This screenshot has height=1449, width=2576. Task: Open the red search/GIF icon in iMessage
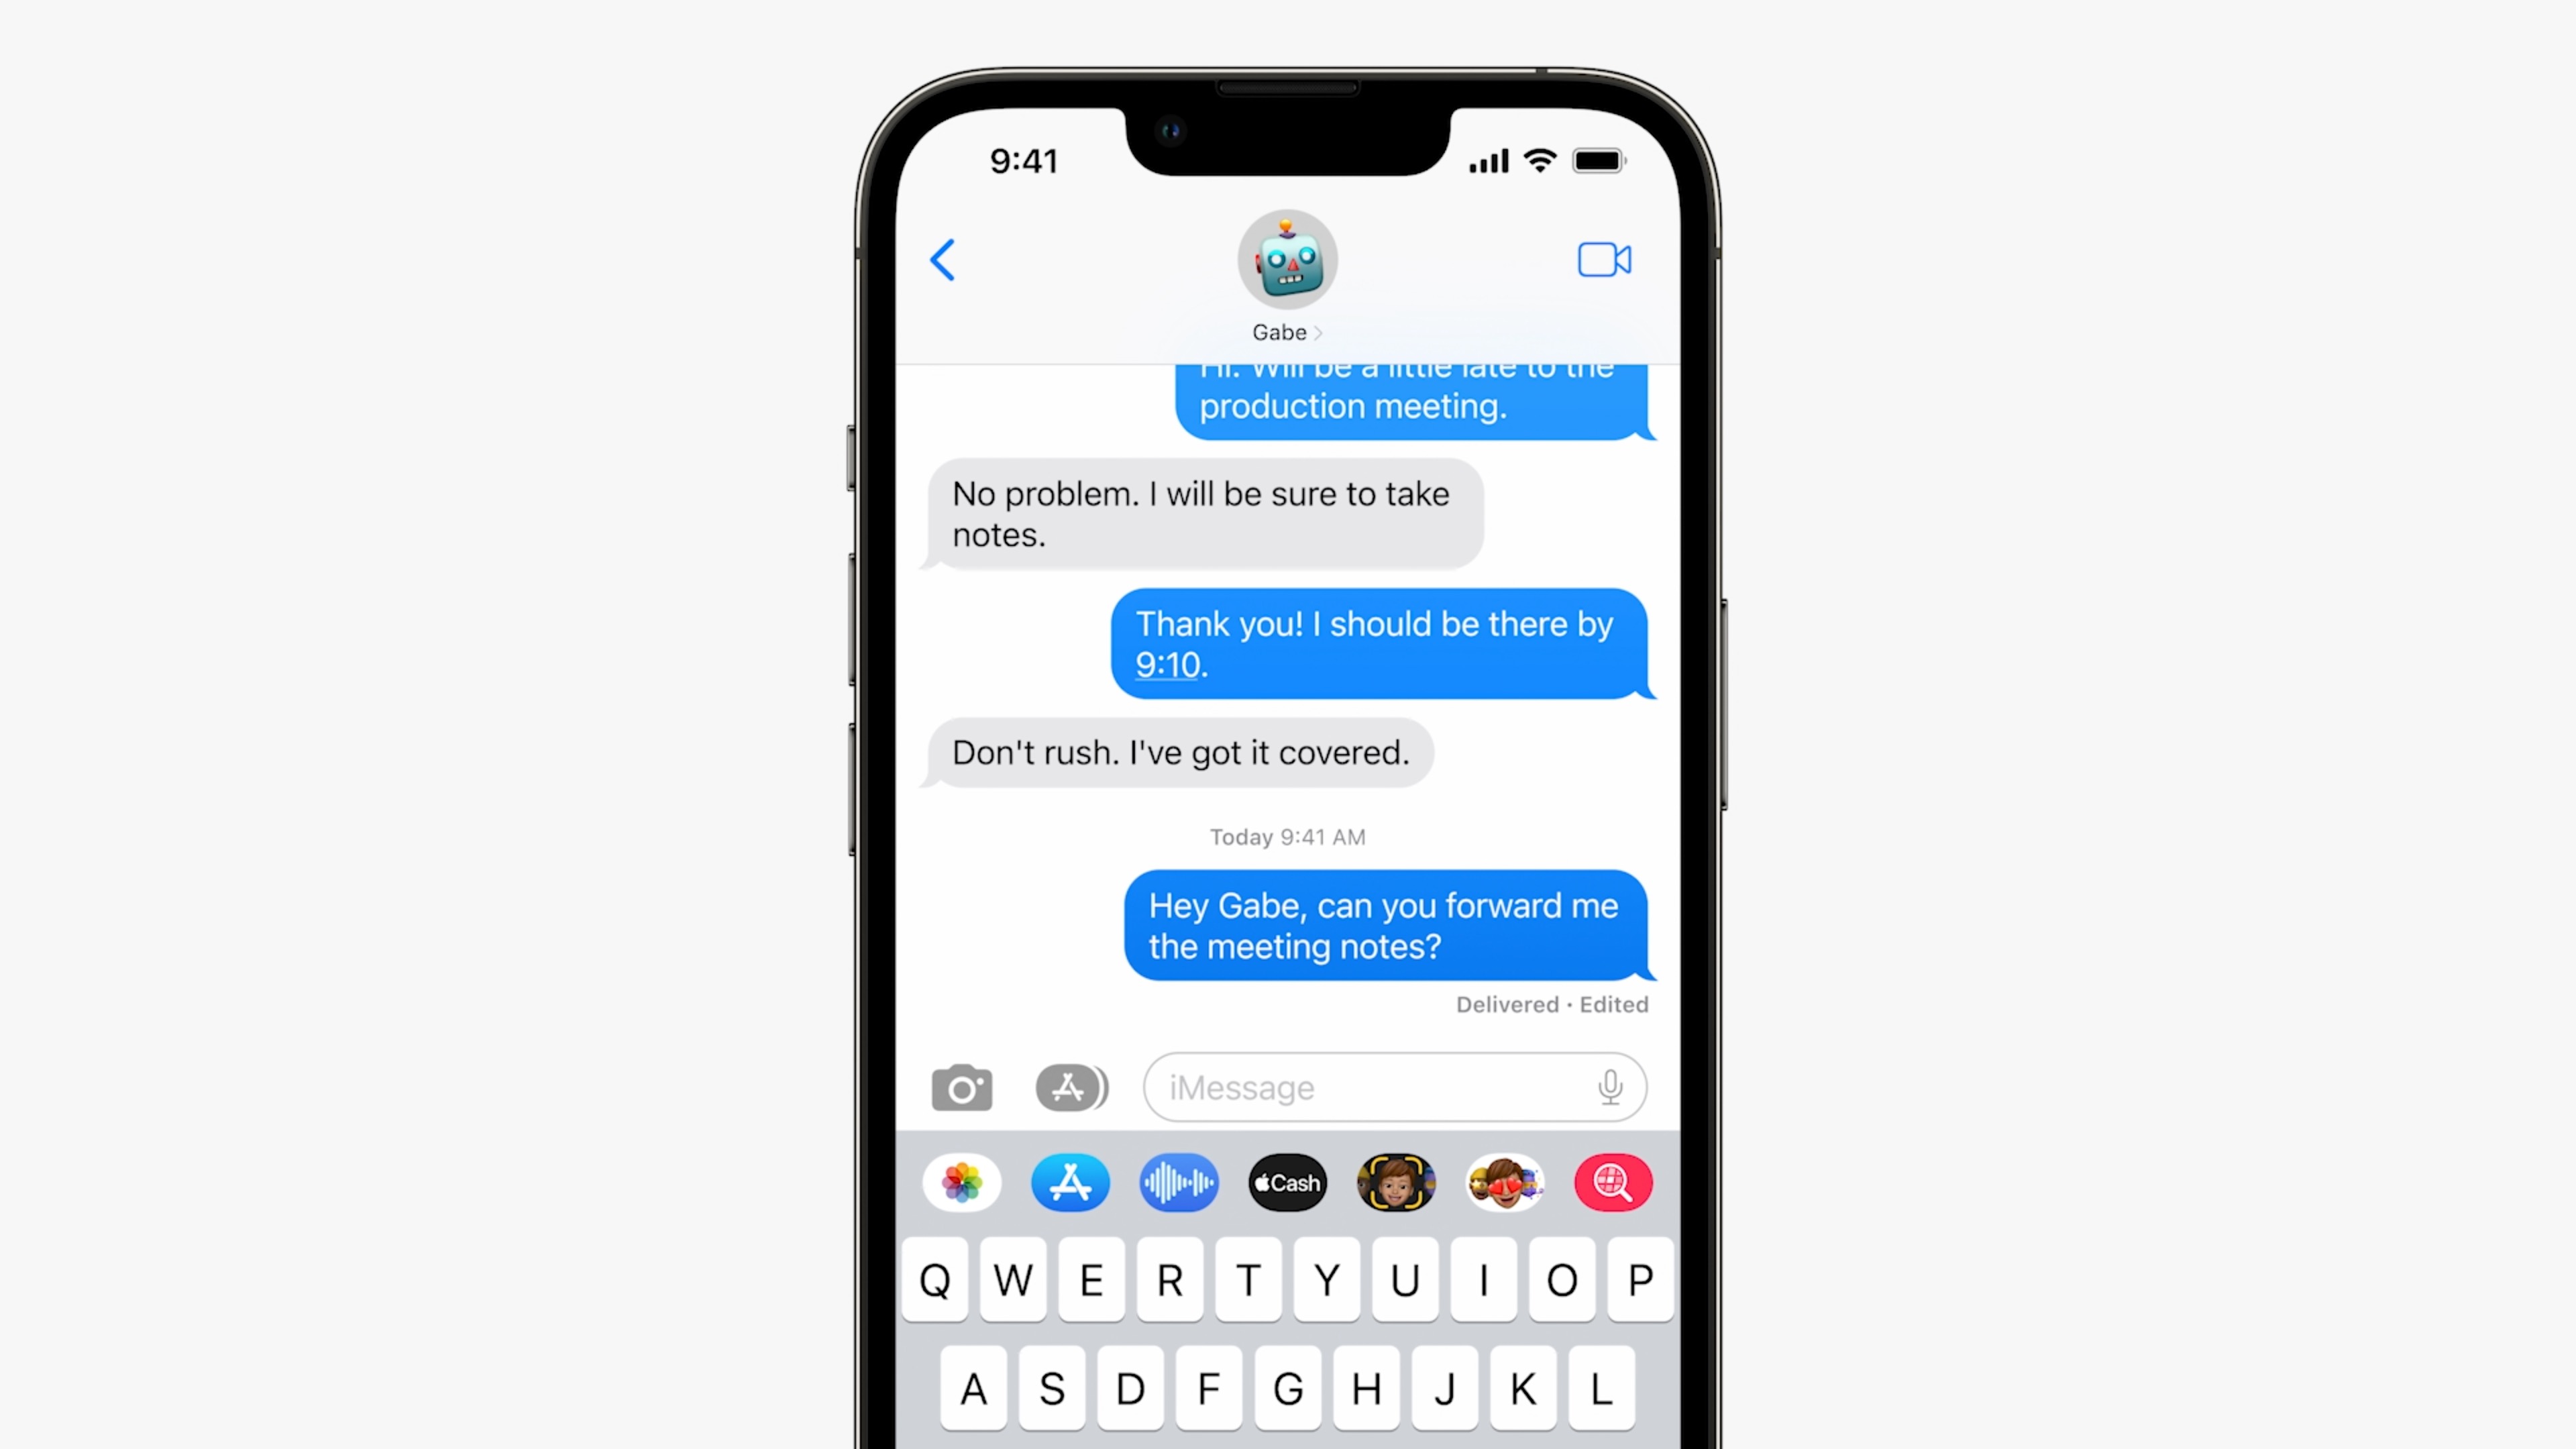(x=1610, y=1182)
